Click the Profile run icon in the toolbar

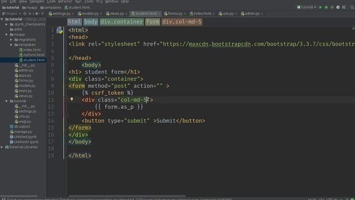click(338, 7)
